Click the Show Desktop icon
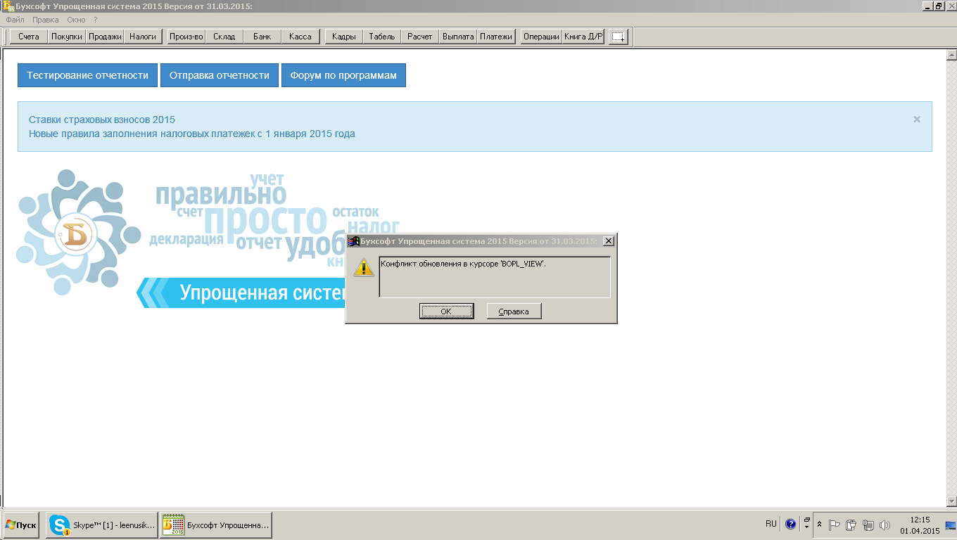 coord(950,525)
